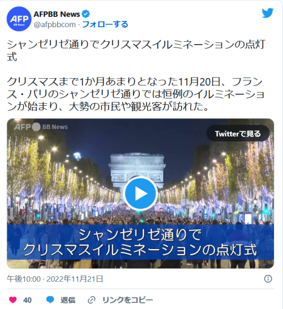Click リンクをコピー to copy link

[127, 300]
